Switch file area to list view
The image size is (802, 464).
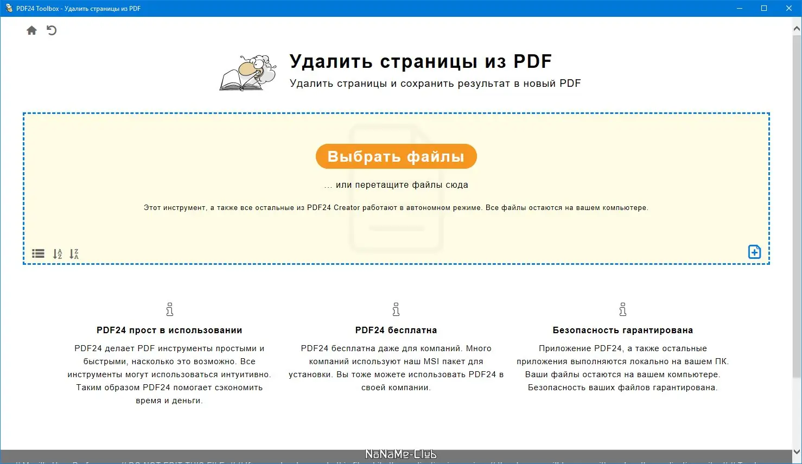[x=38, y=253]
